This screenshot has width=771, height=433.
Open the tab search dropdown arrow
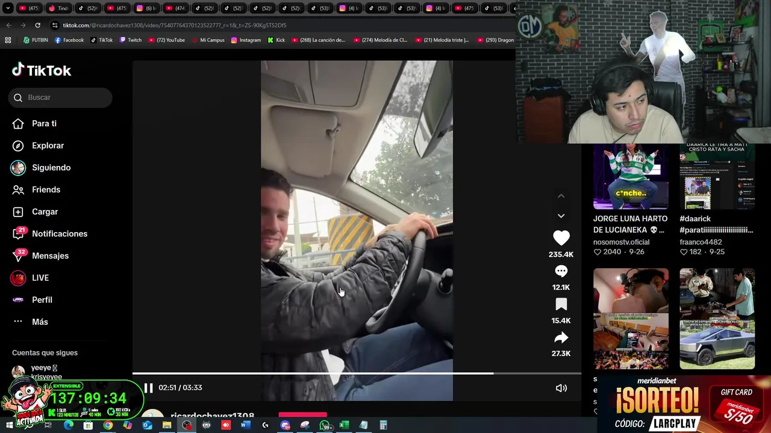click(x=7, y=8)
